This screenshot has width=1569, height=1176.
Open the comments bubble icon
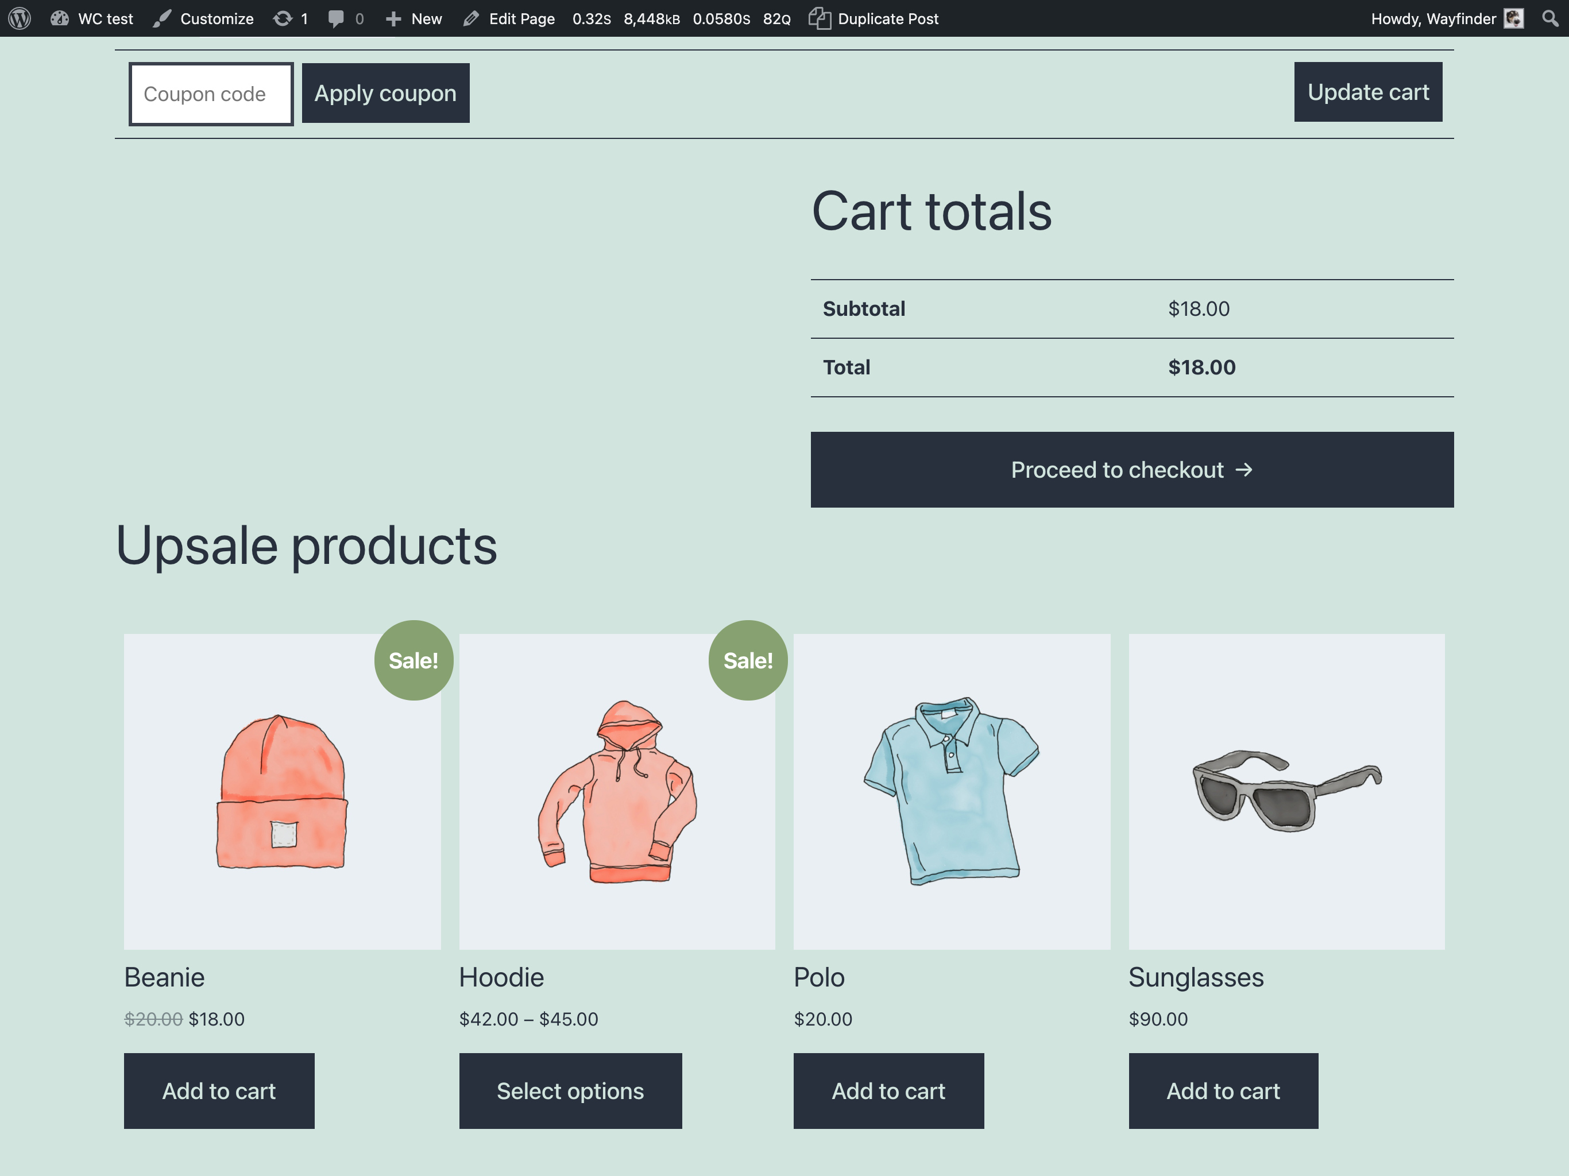coord(336,19)
